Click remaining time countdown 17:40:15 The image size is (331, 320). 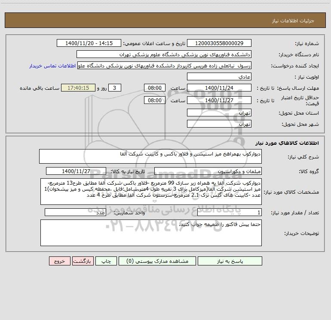(x=78, y=88)
